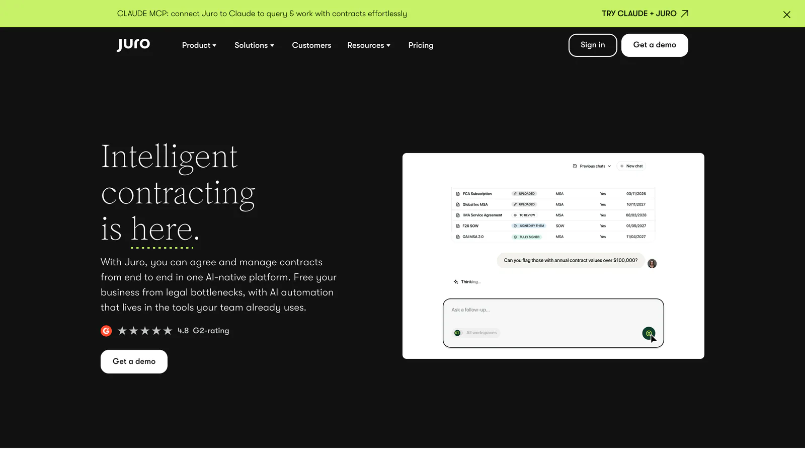
Task: Click the red G2 logo icon
Action: coord(106,331)
